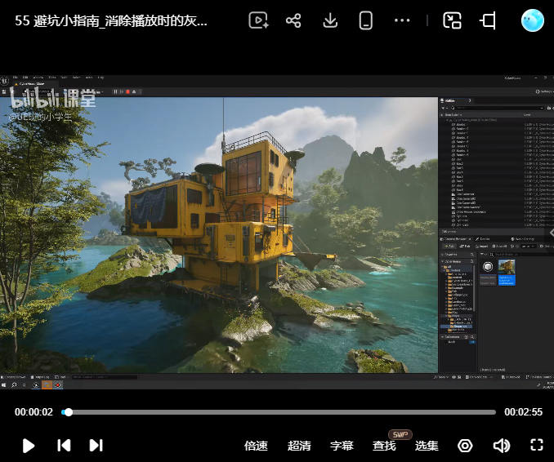Image resolution: width=554 pixels, height=462 pixels.
Task: Open the File menu in the Unreal editor
Action: point(16,78)
